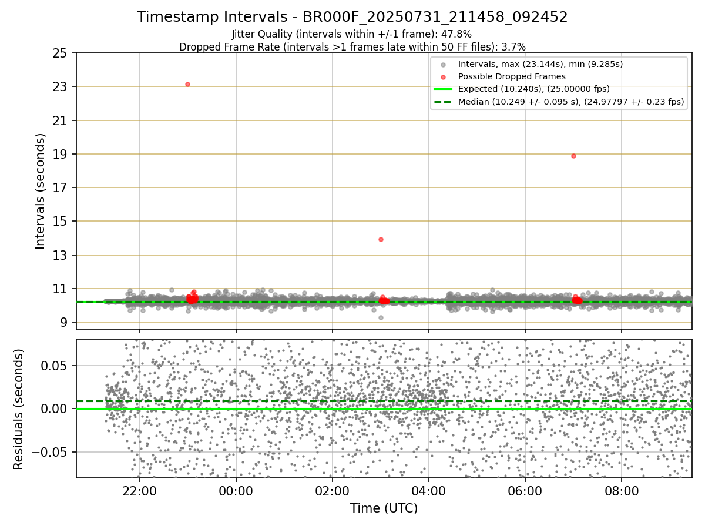Click the gray minimum point near 9.3 seconds
This screenshot has width=705, height=529.
tap(381, 317)
